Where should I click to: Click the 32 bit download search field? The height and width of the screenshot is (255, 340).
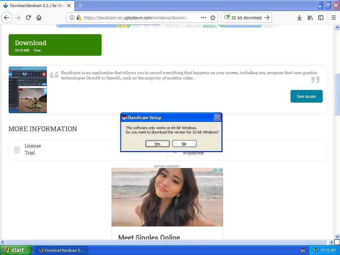[246, 18]
